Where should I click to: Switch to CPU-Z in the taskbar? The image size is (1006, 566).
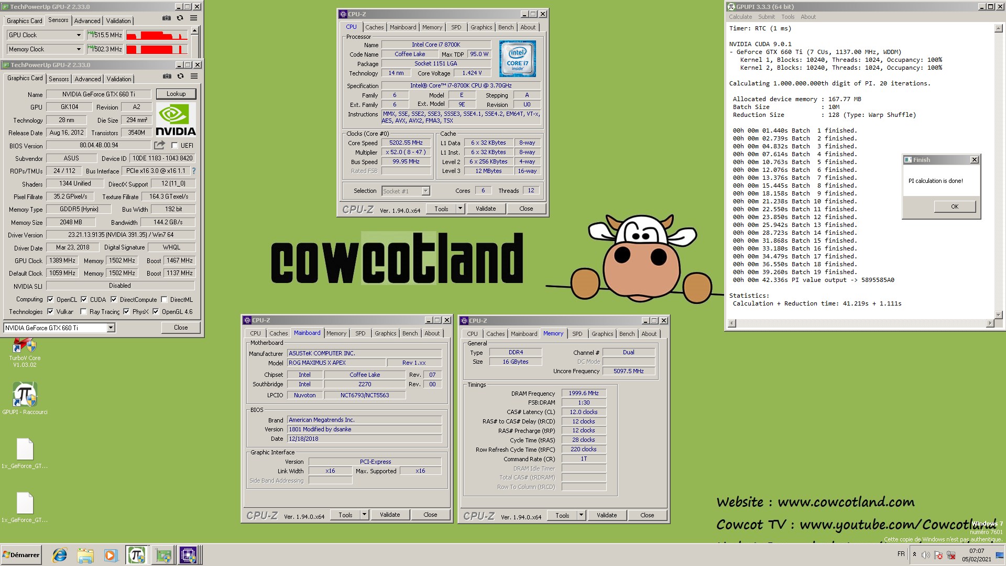pos(189,555)
